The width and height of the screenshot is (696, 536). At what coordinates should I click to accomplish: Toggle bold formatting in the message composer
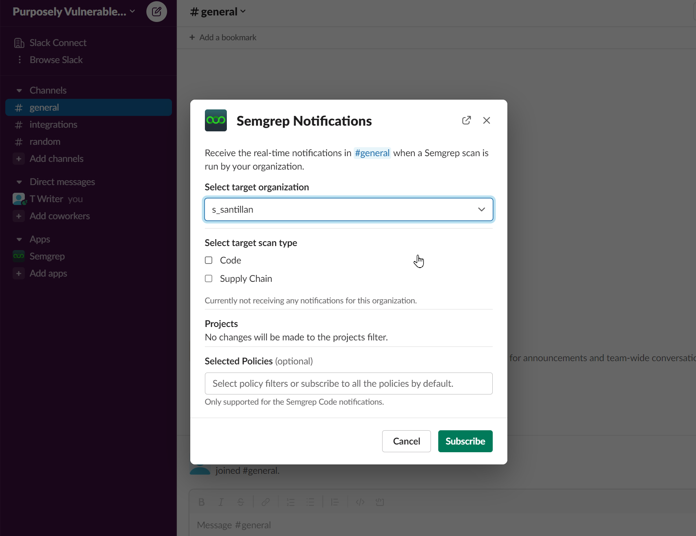pyautogui.click(x=201, y=502)
